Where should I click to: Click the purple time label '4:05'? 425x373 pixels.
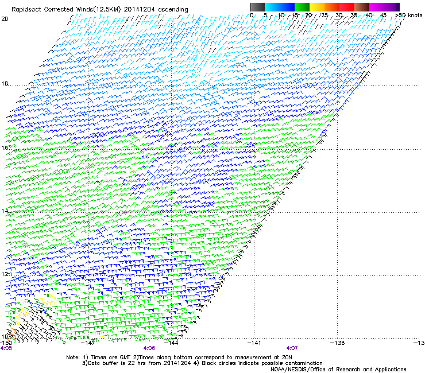[x=6, y=348]
